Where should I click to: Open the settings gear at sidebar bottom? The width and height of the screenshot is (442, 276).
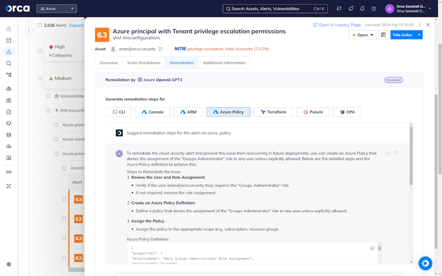[9, 265]
